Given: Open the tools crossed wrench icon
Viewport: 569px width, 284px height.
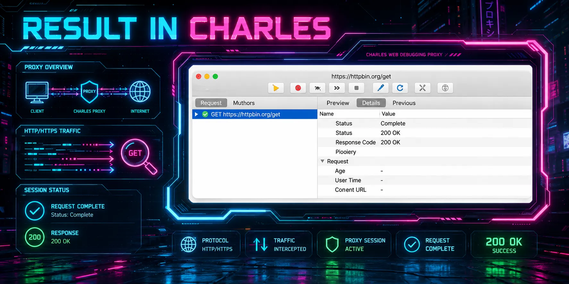Looking at the screenshot, I should pyautogui.click(x=422, y=88).
